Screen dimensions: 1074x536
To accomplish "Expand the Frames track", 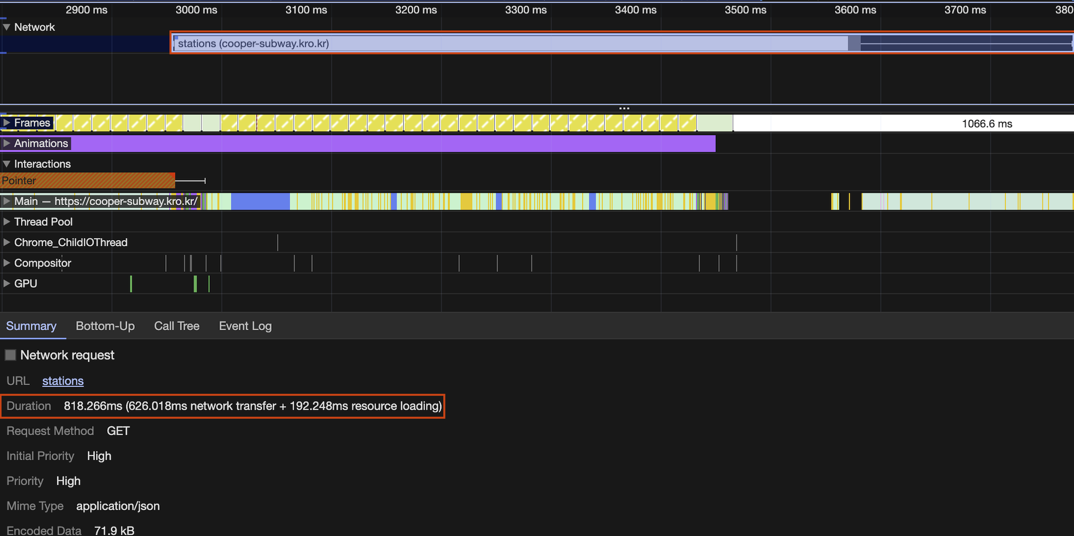I will tap(6, 123).
